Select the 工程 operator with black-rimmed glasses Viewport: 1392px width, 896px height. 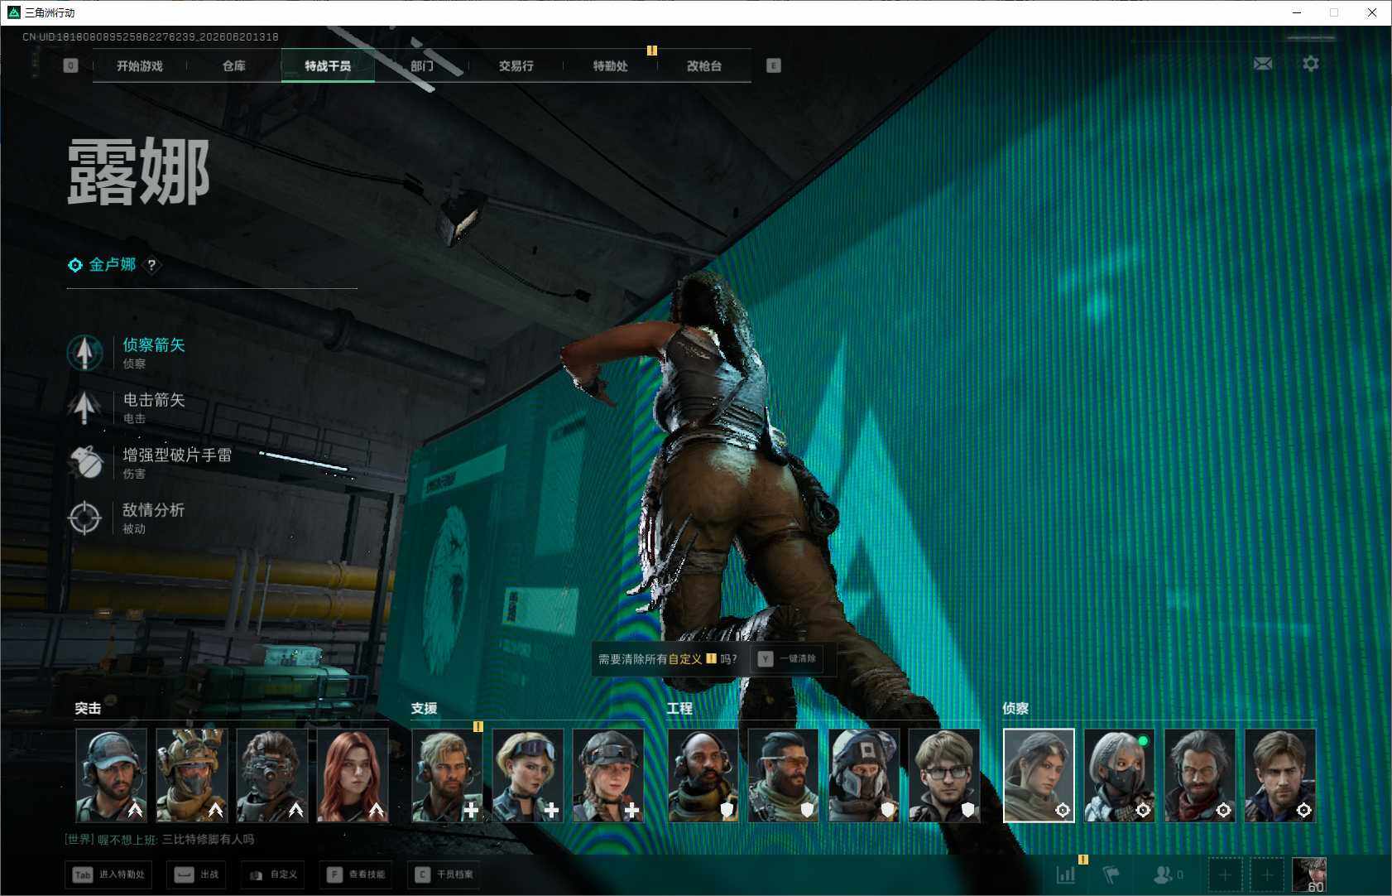coord(944,775)
